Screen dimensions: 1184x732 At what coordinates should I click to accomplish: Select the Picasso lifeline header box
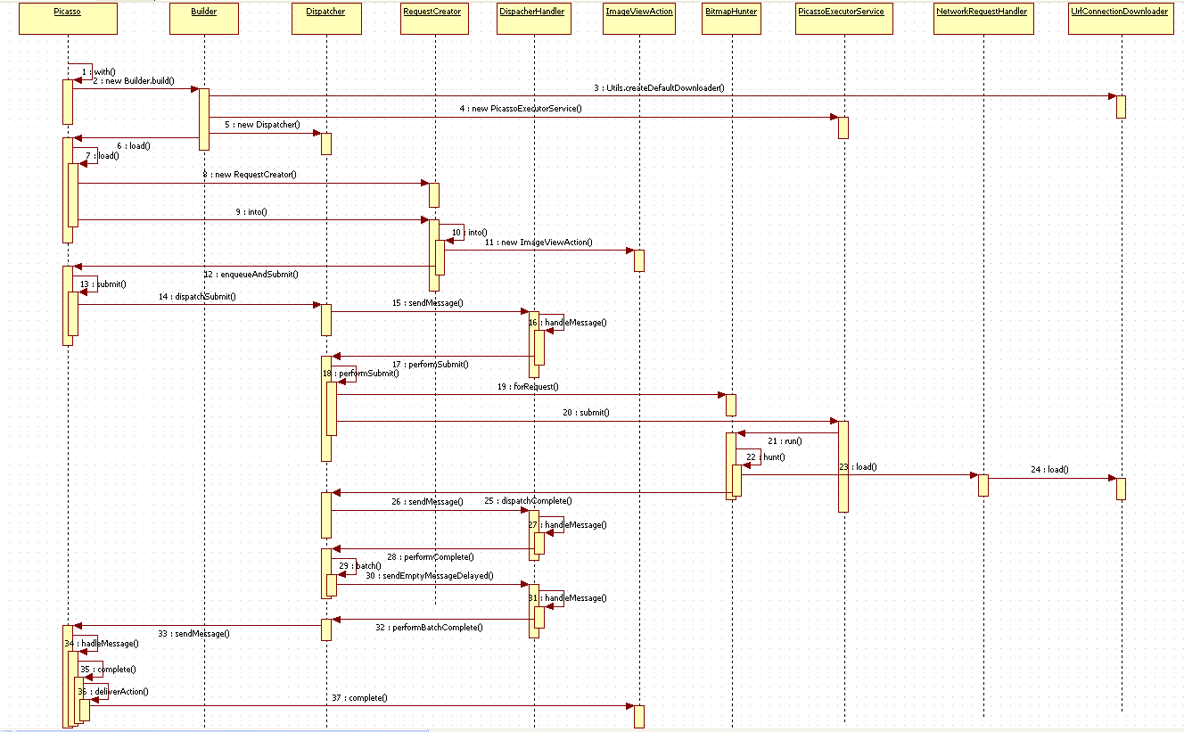[68, 17]
